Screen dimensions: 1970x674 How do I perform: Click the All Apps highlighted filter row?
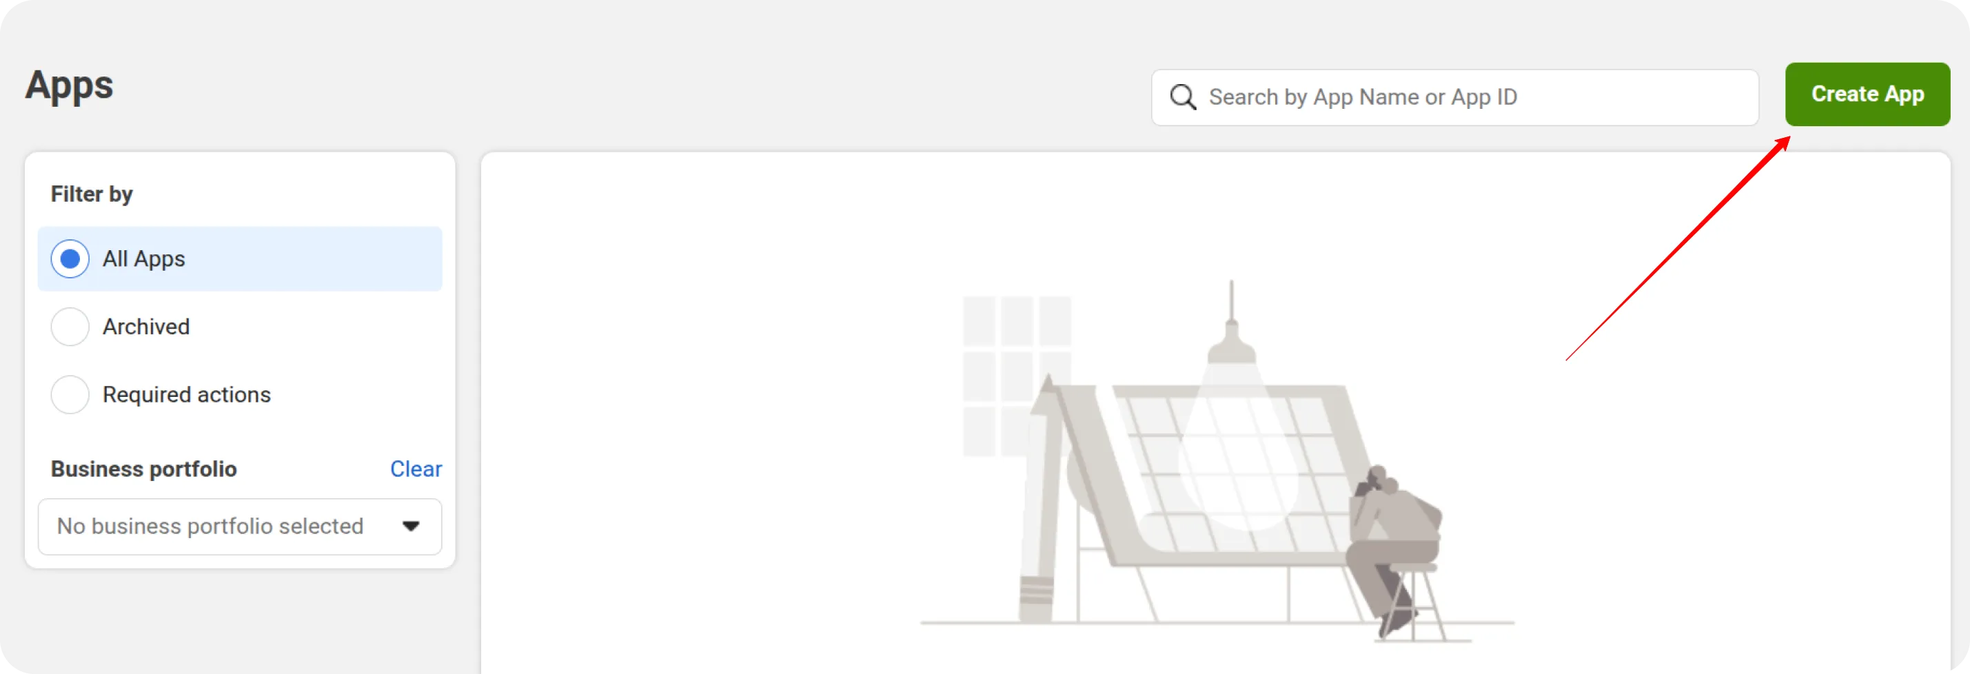point(239,259)
